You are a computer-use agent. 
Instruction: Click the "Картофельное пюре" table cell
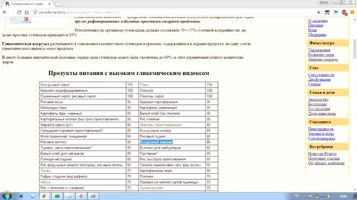coord(172,171)
